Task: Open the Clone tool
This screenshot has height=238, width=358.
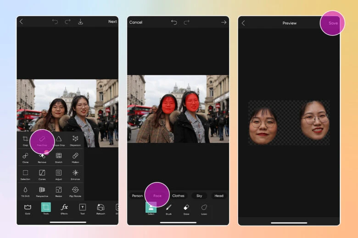Action: pos(25,157)
